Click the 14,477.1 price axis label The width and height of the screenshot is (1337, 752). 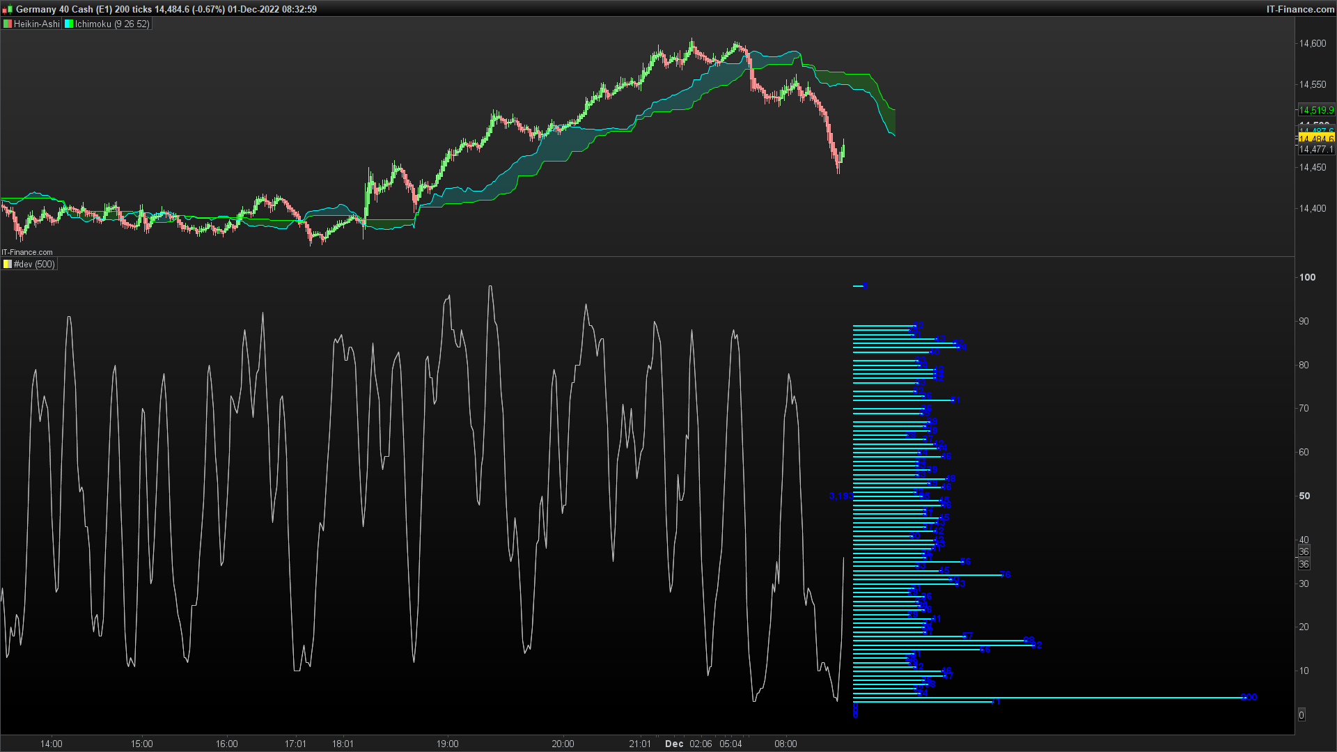(1315, 150)
